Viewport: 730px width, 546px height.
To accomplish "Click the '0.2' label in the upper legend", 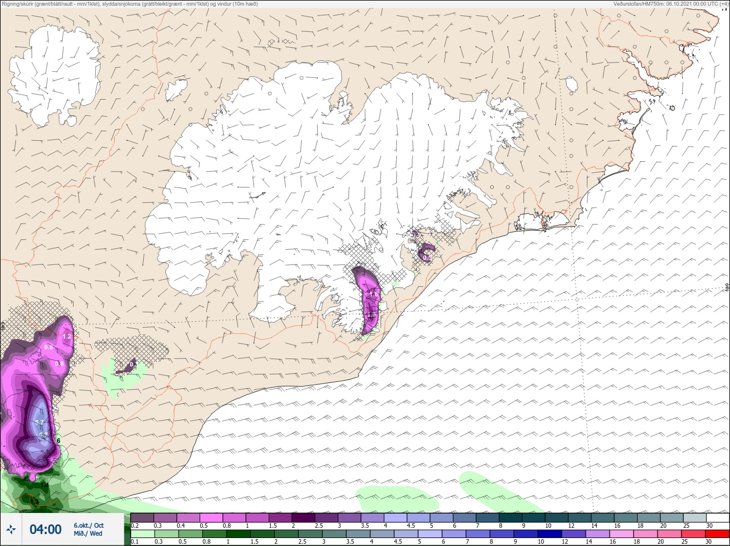I will (135, 525).
